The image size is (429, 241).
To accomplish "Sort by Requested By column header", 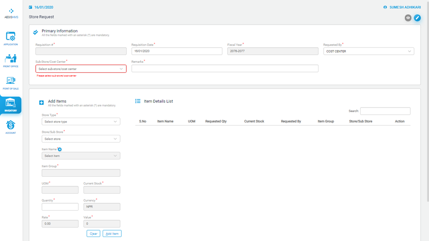I will point(291,121).
